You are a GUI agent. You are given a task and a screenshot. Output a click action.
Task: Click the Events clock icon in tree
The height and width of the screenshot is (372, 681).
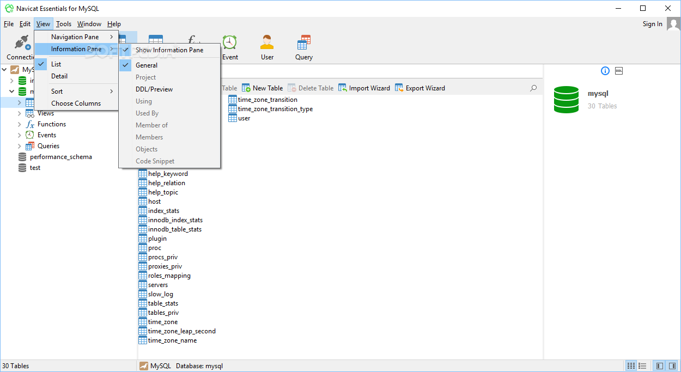[x=30, y=135]
